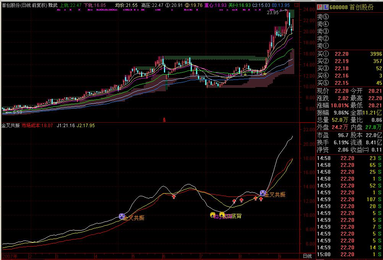Click the 黩武 indicator name
The image size is (383, 260).
53,5
